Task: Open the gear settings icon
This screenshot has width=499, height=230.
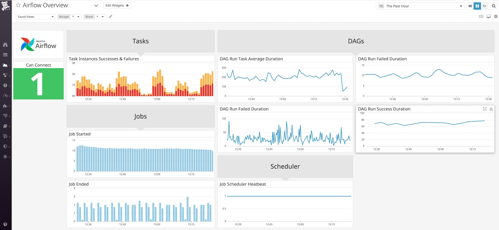Action: (496, 16)
